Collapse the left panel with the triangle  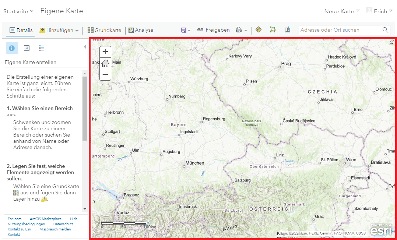[85, 47]
